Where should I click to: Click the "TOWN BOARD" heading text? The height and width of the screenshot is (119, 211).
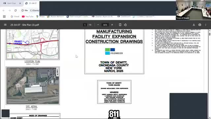(114, 85)
